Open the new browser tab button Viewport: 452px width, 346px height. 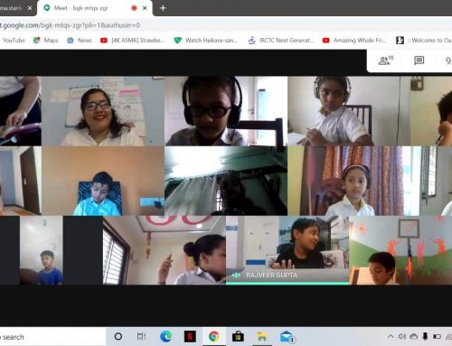coord(163,8)
